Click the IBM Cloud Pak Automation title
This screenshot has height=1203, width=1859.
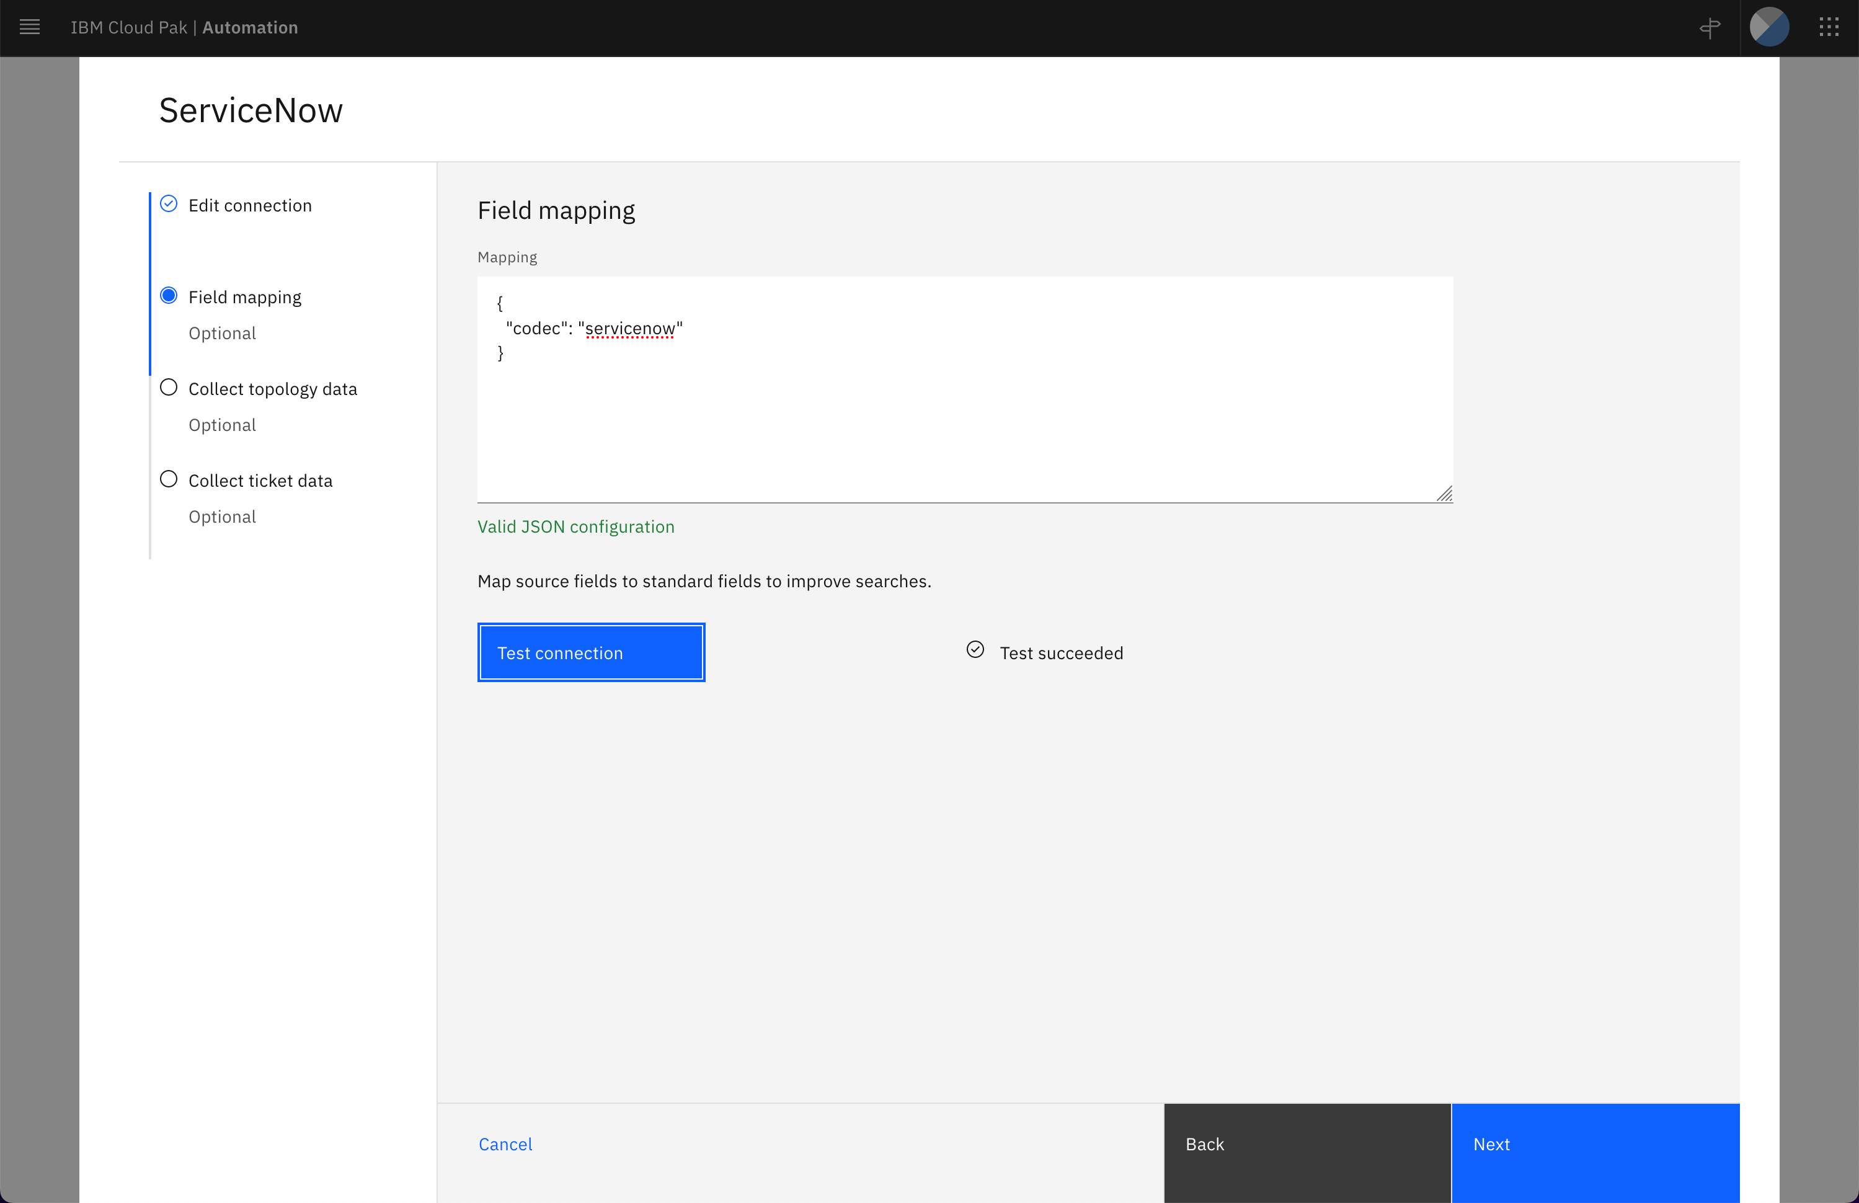[184, 27]
